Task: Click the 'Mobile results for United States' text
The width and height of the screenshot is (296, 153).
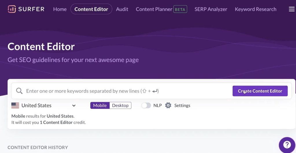Action: click(x=43, y=116)
